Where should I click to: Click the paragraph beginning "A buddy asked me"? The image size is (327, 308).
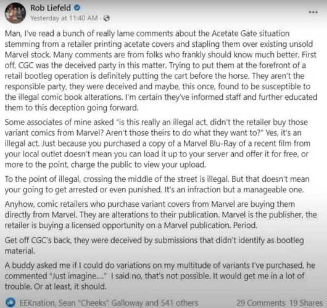point(160,276)
